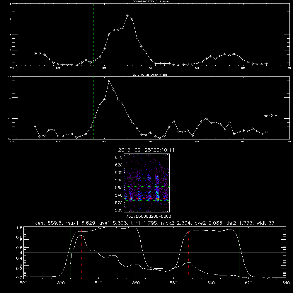Click the peak diamond marker in dusk plot
Viewport: 293px width, 293px height.
[109, 81]
